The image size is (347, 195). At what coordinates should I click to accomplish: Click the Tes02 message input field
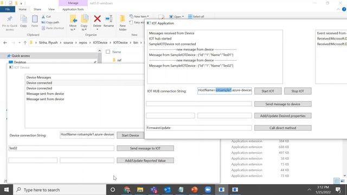tap(61, 148)
